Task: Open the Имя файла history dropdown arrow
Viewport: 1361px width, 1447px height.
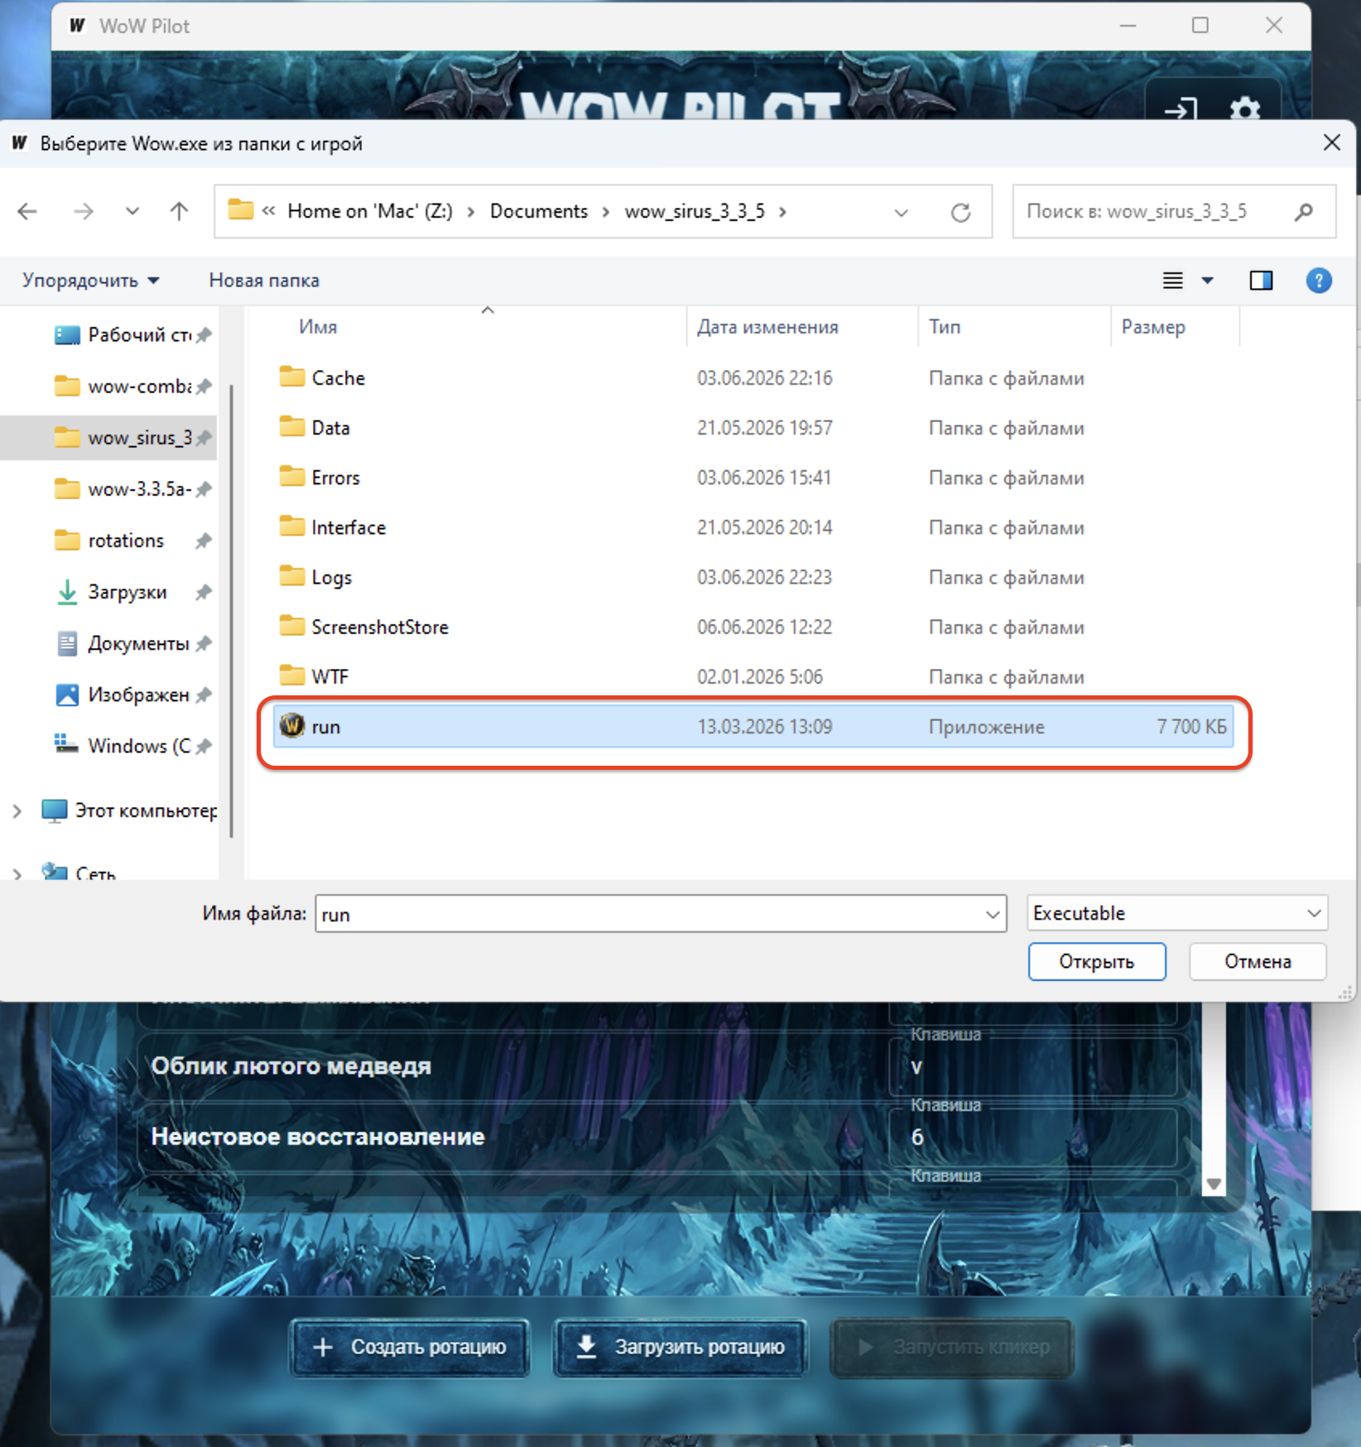Action: (x=993, y=915)
